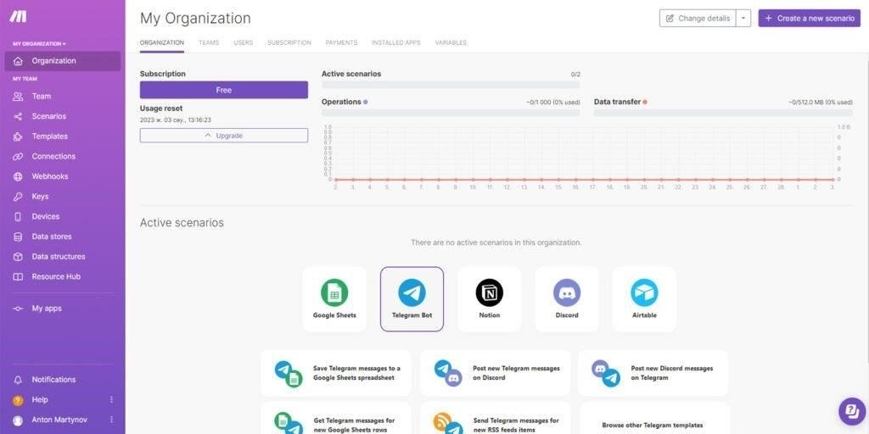Select the Airtable app card

coord(644,299)
